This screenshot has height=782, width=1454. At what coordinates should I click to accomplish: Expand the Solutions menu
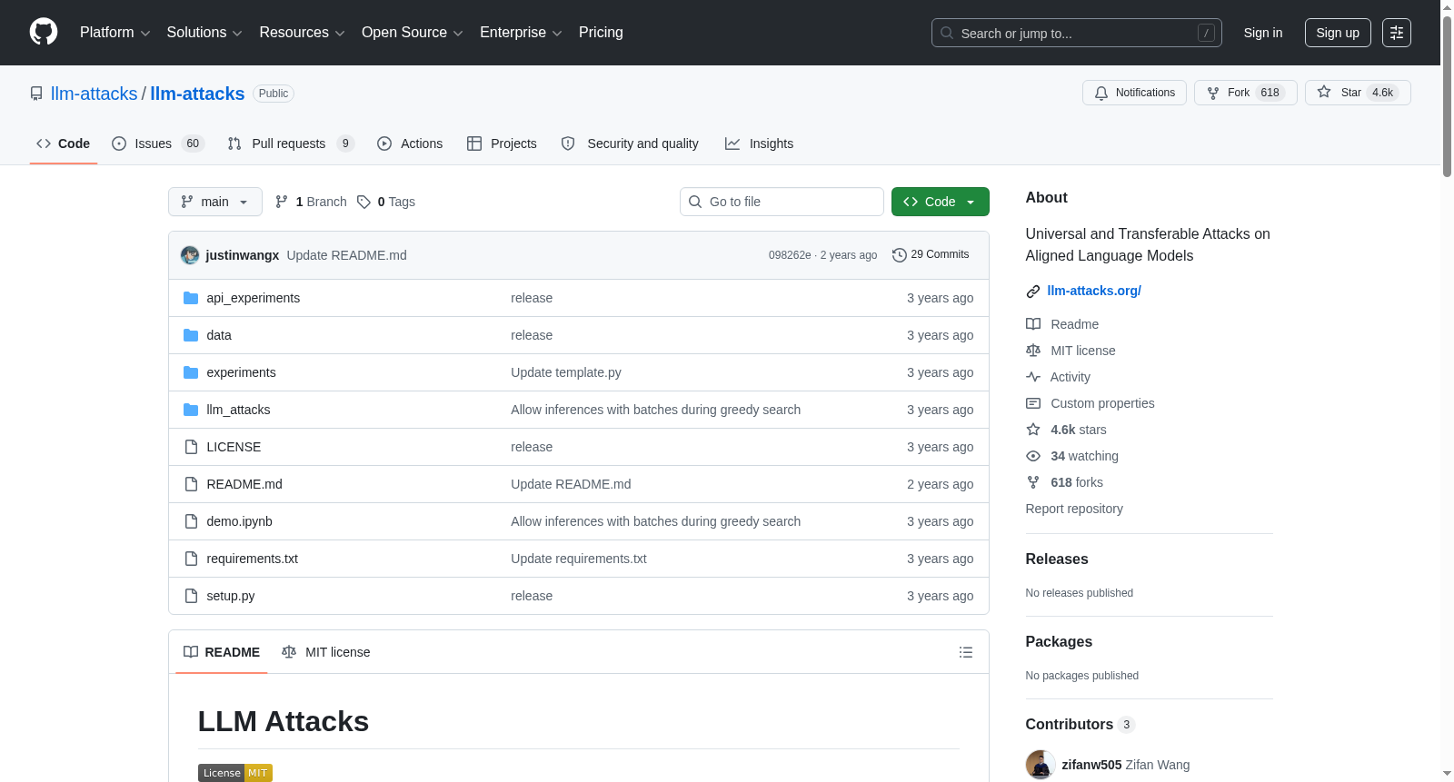[204, 33]
